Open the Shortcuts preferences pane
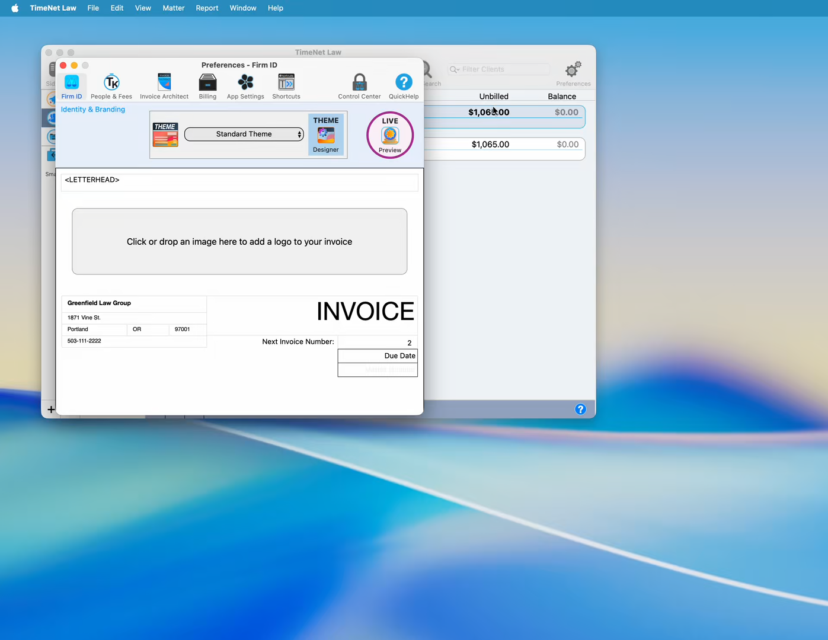Image resolution: width=828 pixels, height=640 pixels. [286, 87]
